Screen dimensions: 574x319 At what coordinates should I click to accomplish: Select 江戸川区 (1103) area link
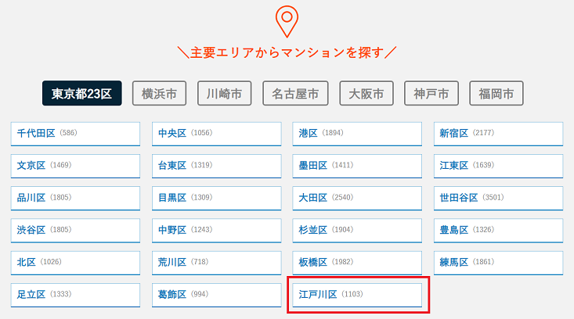(357, 295)
